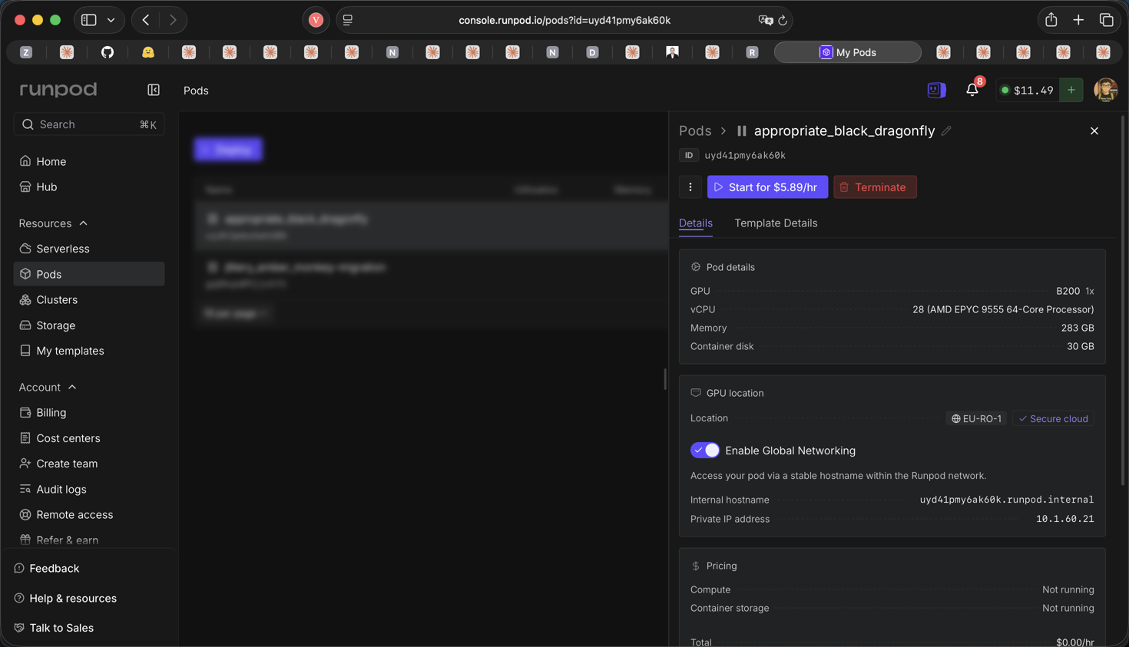Start pod for $5.89/hr
The image size is (1129, 647).
[767, 187]
